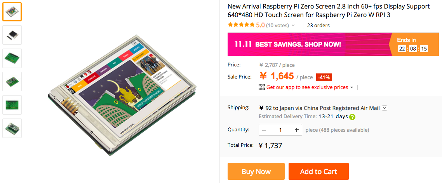Click the green delivery time help icon
This screenshot has height=183, width=442.
(x=352, y=117)
